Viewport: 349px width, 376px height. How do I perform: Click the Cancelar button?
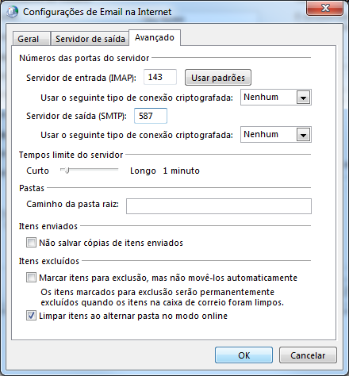pyautogui.click(x=308, y=355)
